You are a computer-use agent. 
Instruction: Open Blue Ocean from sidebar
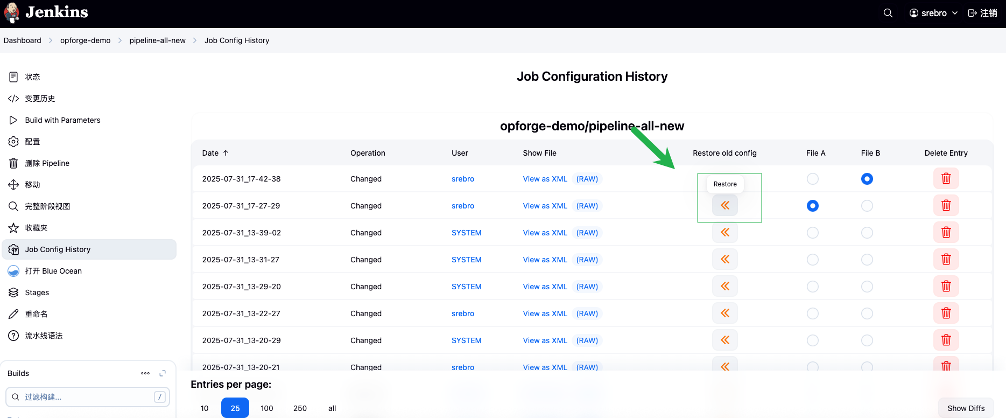[x=53, y=271]
